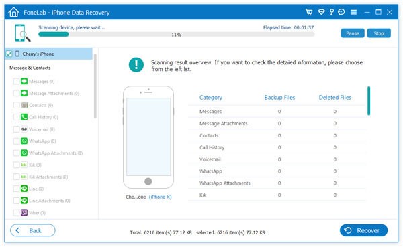Screen dimensions: 403x247
Task: Click the key register icon
Action: (x=332, y=12)
